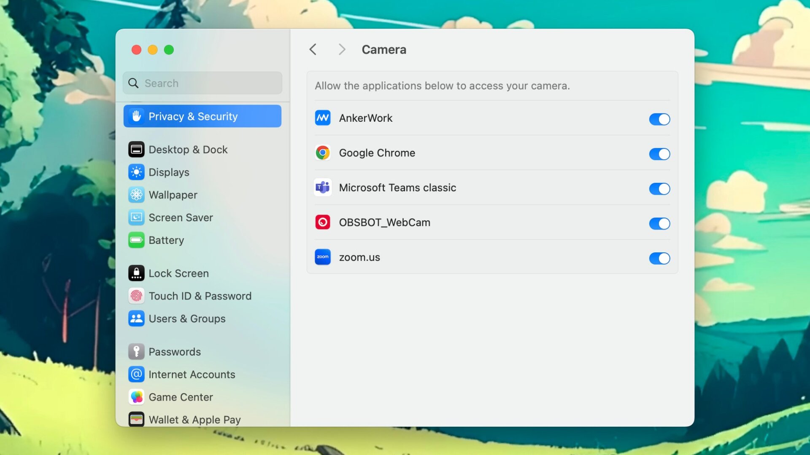The width and height of the screenshot is (810, 455).
Task: Open Battery settings
Action: [202, 240]
